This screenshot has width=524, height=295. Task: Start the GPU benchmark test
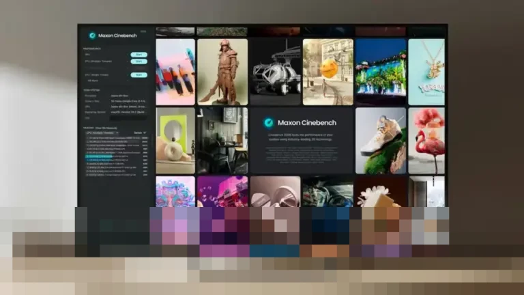coord(139,55)
